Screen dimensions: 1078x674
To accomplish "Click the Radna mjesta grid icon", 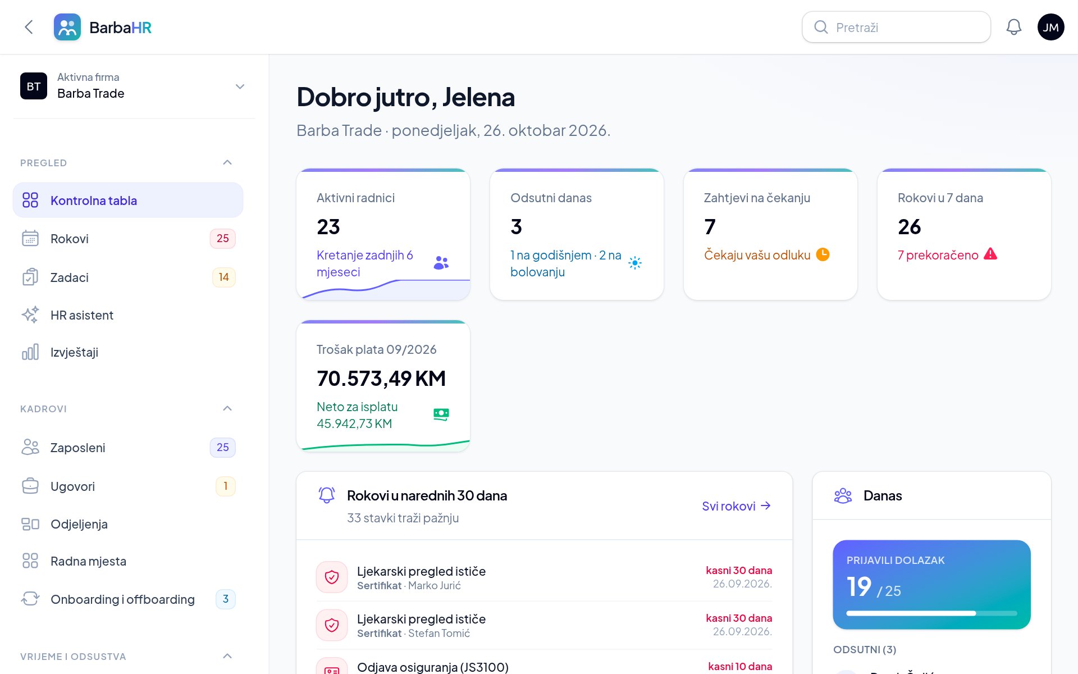I will [x=30, y=561].
